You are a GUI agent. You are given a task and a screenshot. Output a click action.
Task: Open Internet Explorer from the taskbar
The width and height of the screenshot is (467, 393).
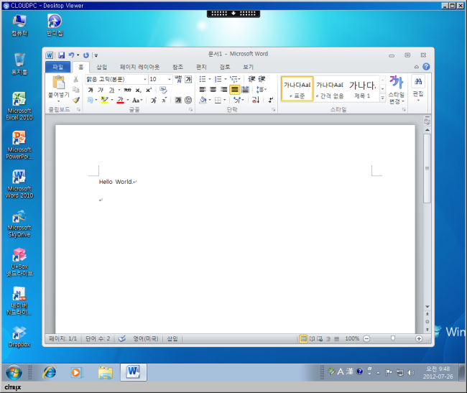[50, 372]
